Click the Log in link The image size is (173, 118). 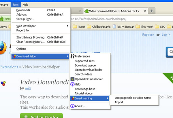(x=166, y=35)
